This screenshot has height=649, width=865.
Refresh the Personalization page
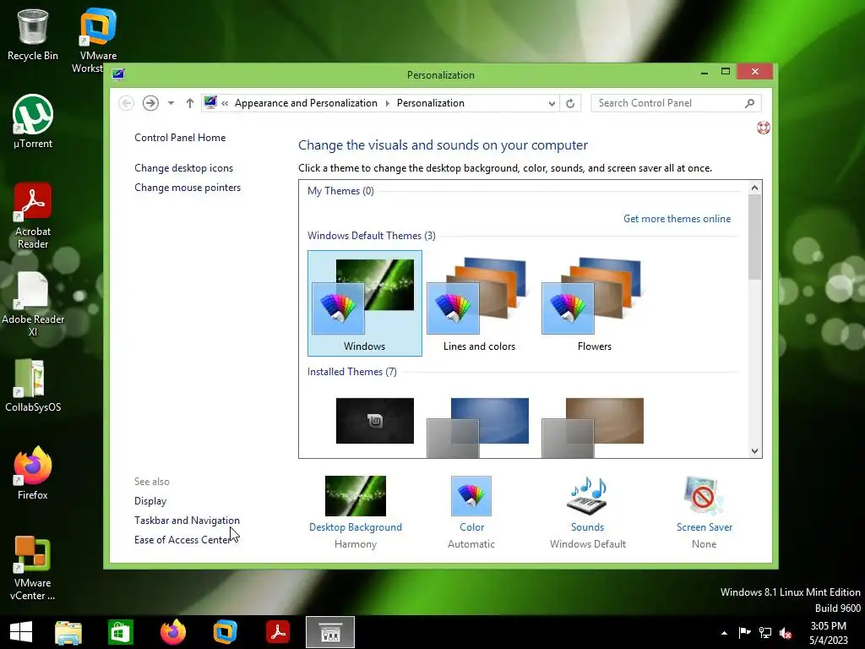click(x=570, y=103)
